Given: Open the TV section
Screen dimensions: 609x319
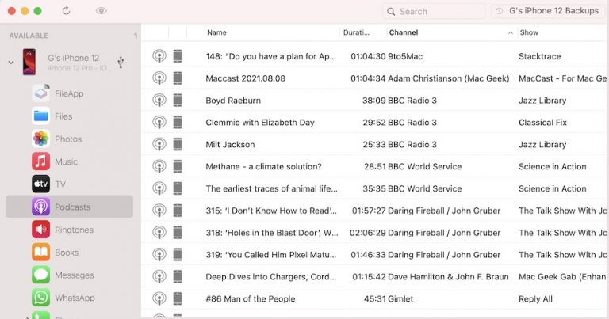Looking at the screenshot, I should pos(59,184).
